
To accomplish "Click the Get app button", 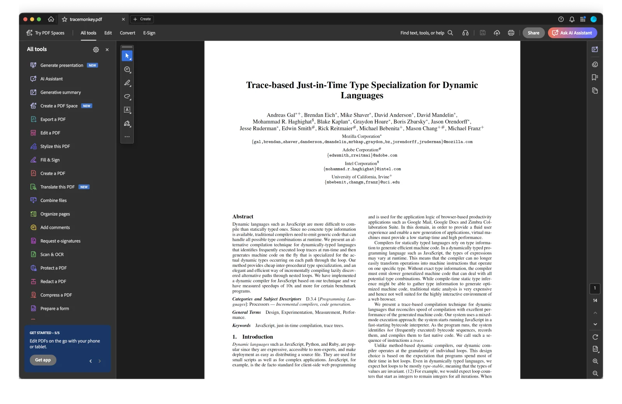I will coord(43,360).
